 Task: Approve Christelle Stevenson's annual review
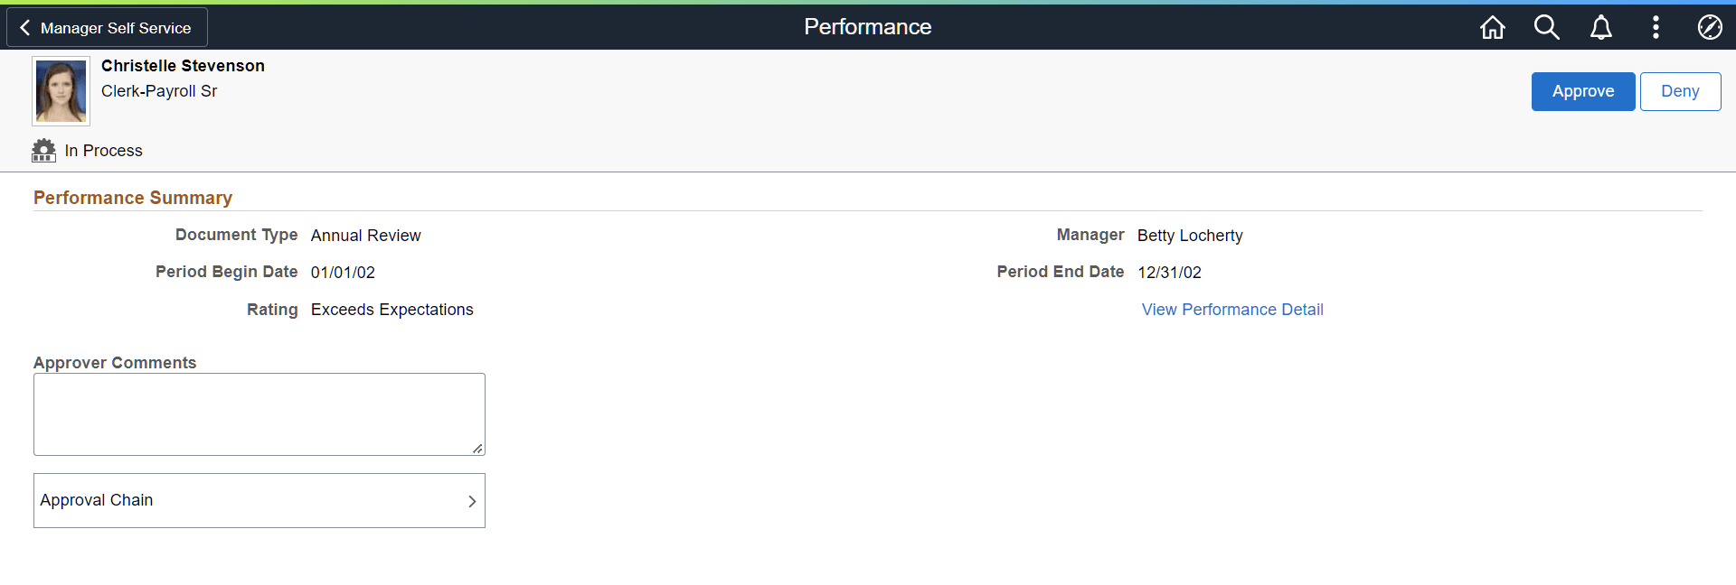pos(1582,91)
